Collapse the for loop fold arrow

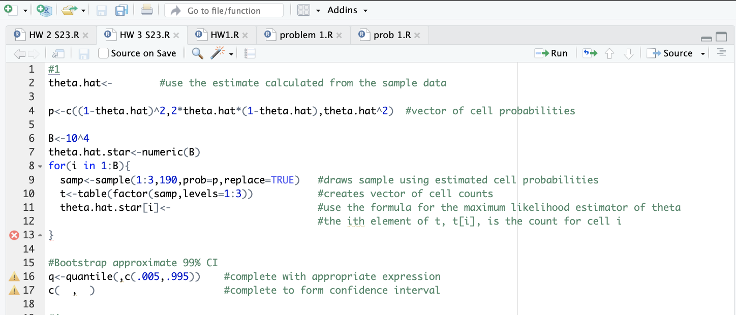click(x=40, y=166)
